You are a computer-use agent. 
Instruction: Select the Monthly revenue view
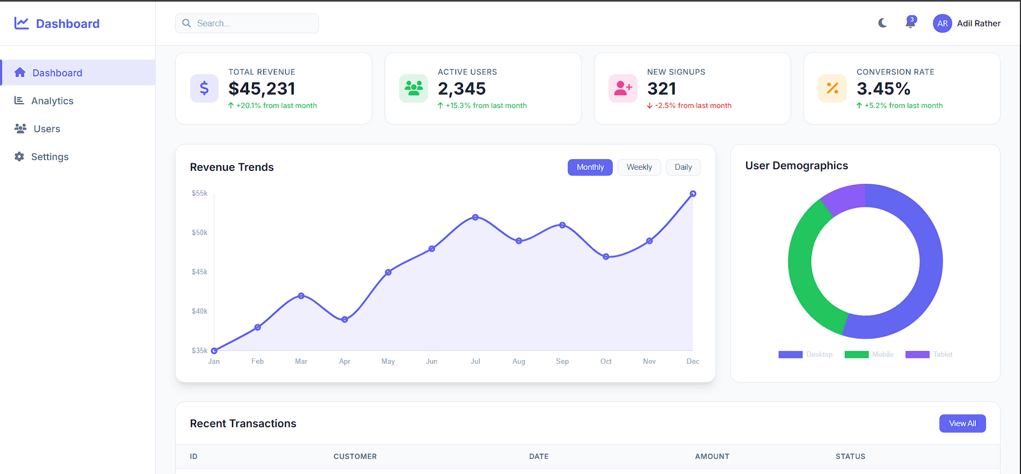[x=590, y=167]
